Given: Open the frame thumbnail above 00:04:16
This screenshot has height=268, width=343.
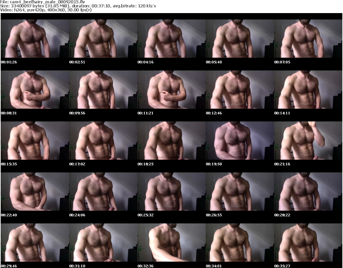Looking at the screenshot, I should (171, 39).
